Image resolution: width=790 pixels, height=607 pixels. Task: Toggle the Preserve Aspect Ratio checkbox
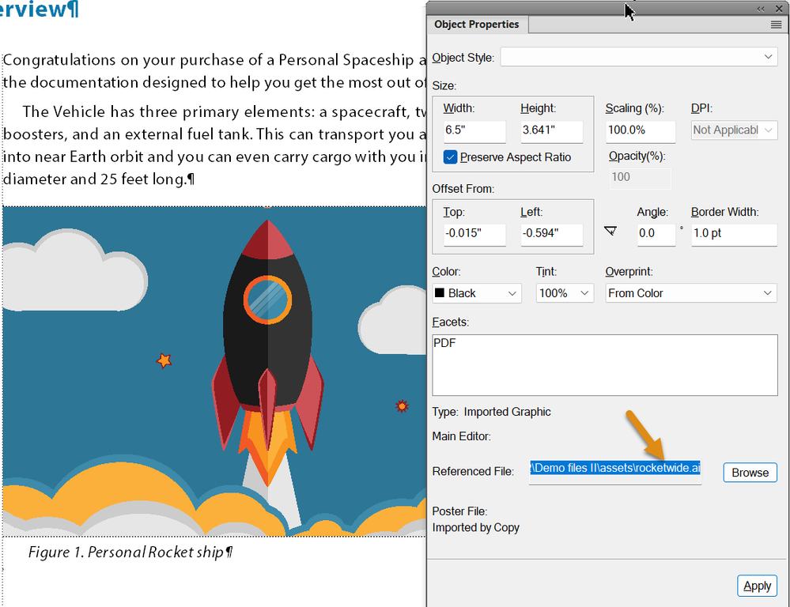[450, 157]
